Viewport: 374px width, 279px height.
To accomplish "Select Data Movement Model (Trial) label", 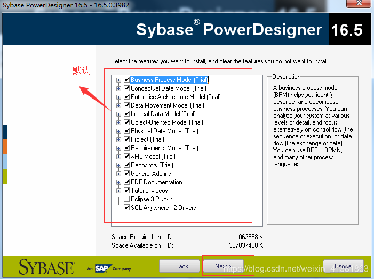I will point(168,105).
